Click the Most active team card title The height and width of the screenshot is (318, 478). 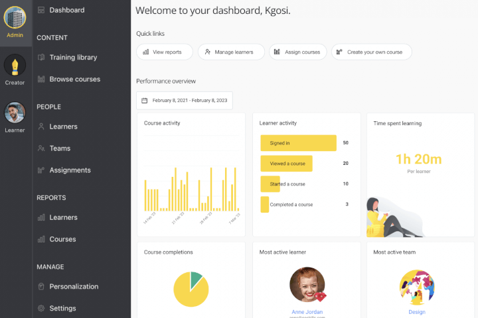394,252
